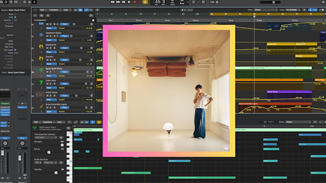Expand automation lanes for Celtic Harp track

pyautogui.click(x=41, y=88)
